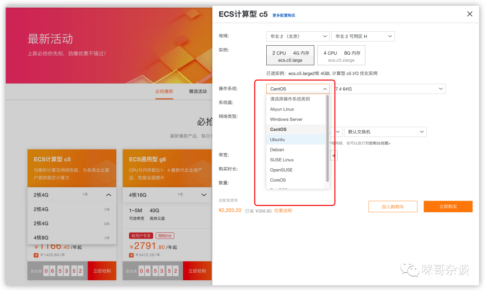Open the 默认交换机 switch dropdown
The height and width of the screenshot is (291, 485).
click(385, 132)
